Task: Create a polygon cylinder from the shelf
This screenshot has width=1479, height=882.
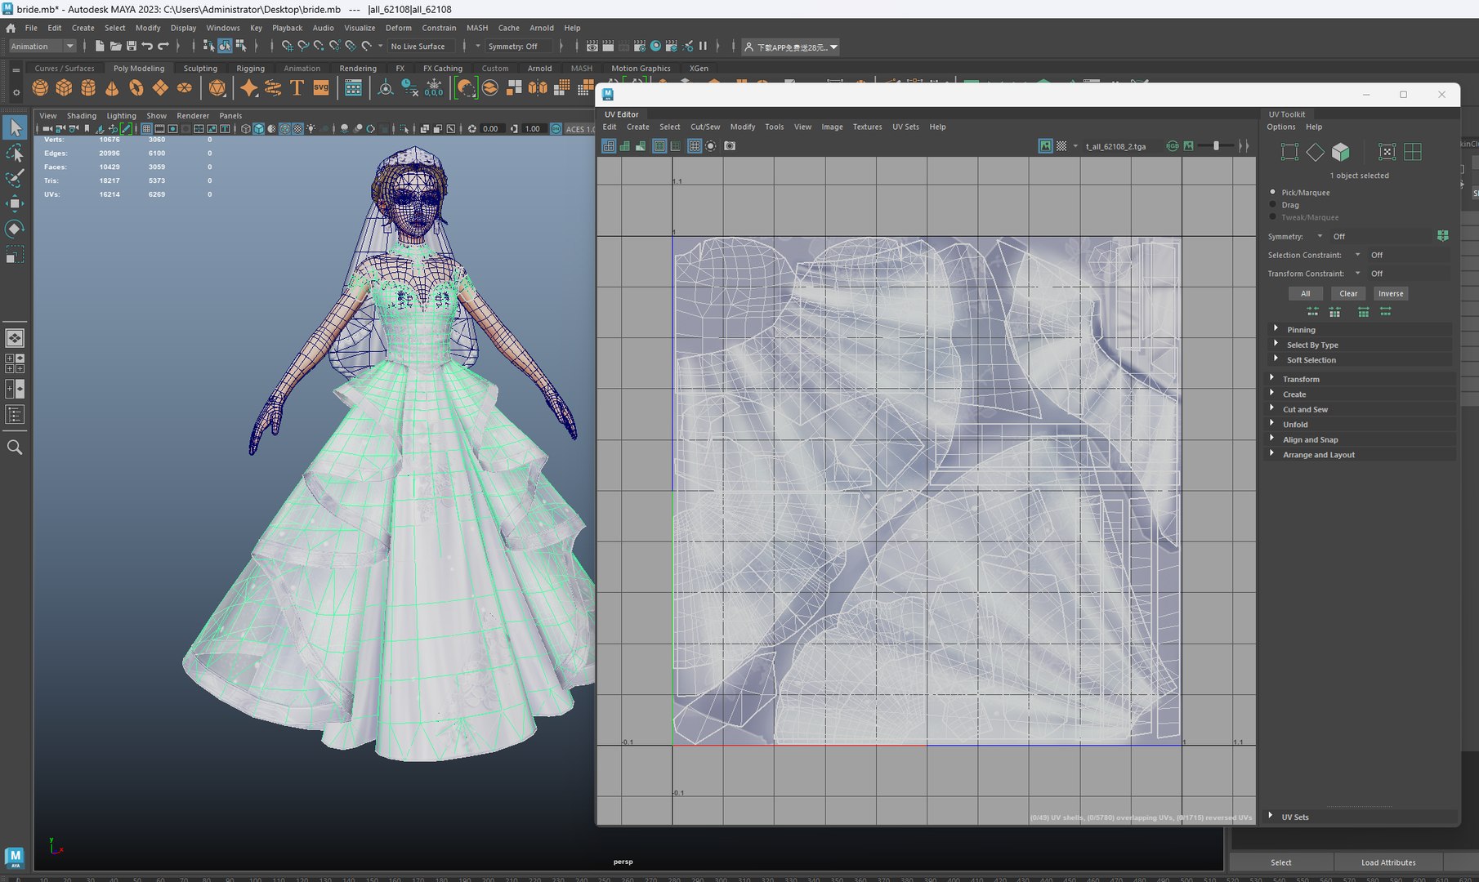Action: click(x=88, y=87)
